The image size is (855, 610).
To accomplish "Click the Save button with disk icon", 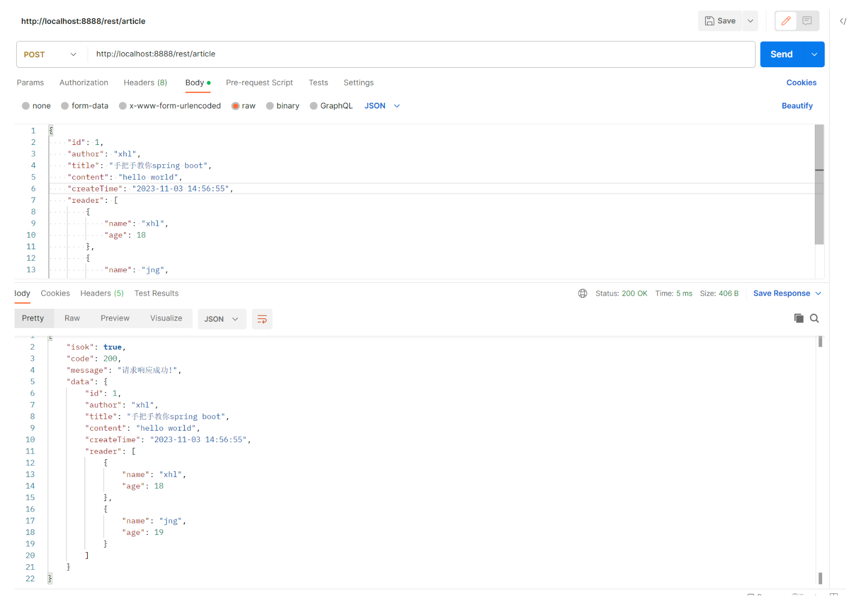I will click(x=720, y=21).
